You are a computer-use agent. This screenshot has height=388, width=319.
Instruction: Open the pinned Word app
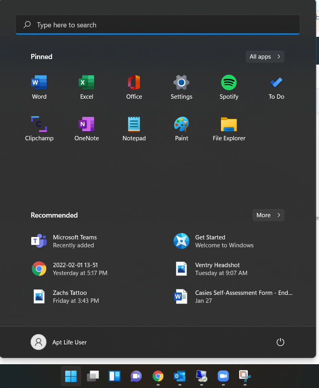pyautogui.click(x=39, y=87)
